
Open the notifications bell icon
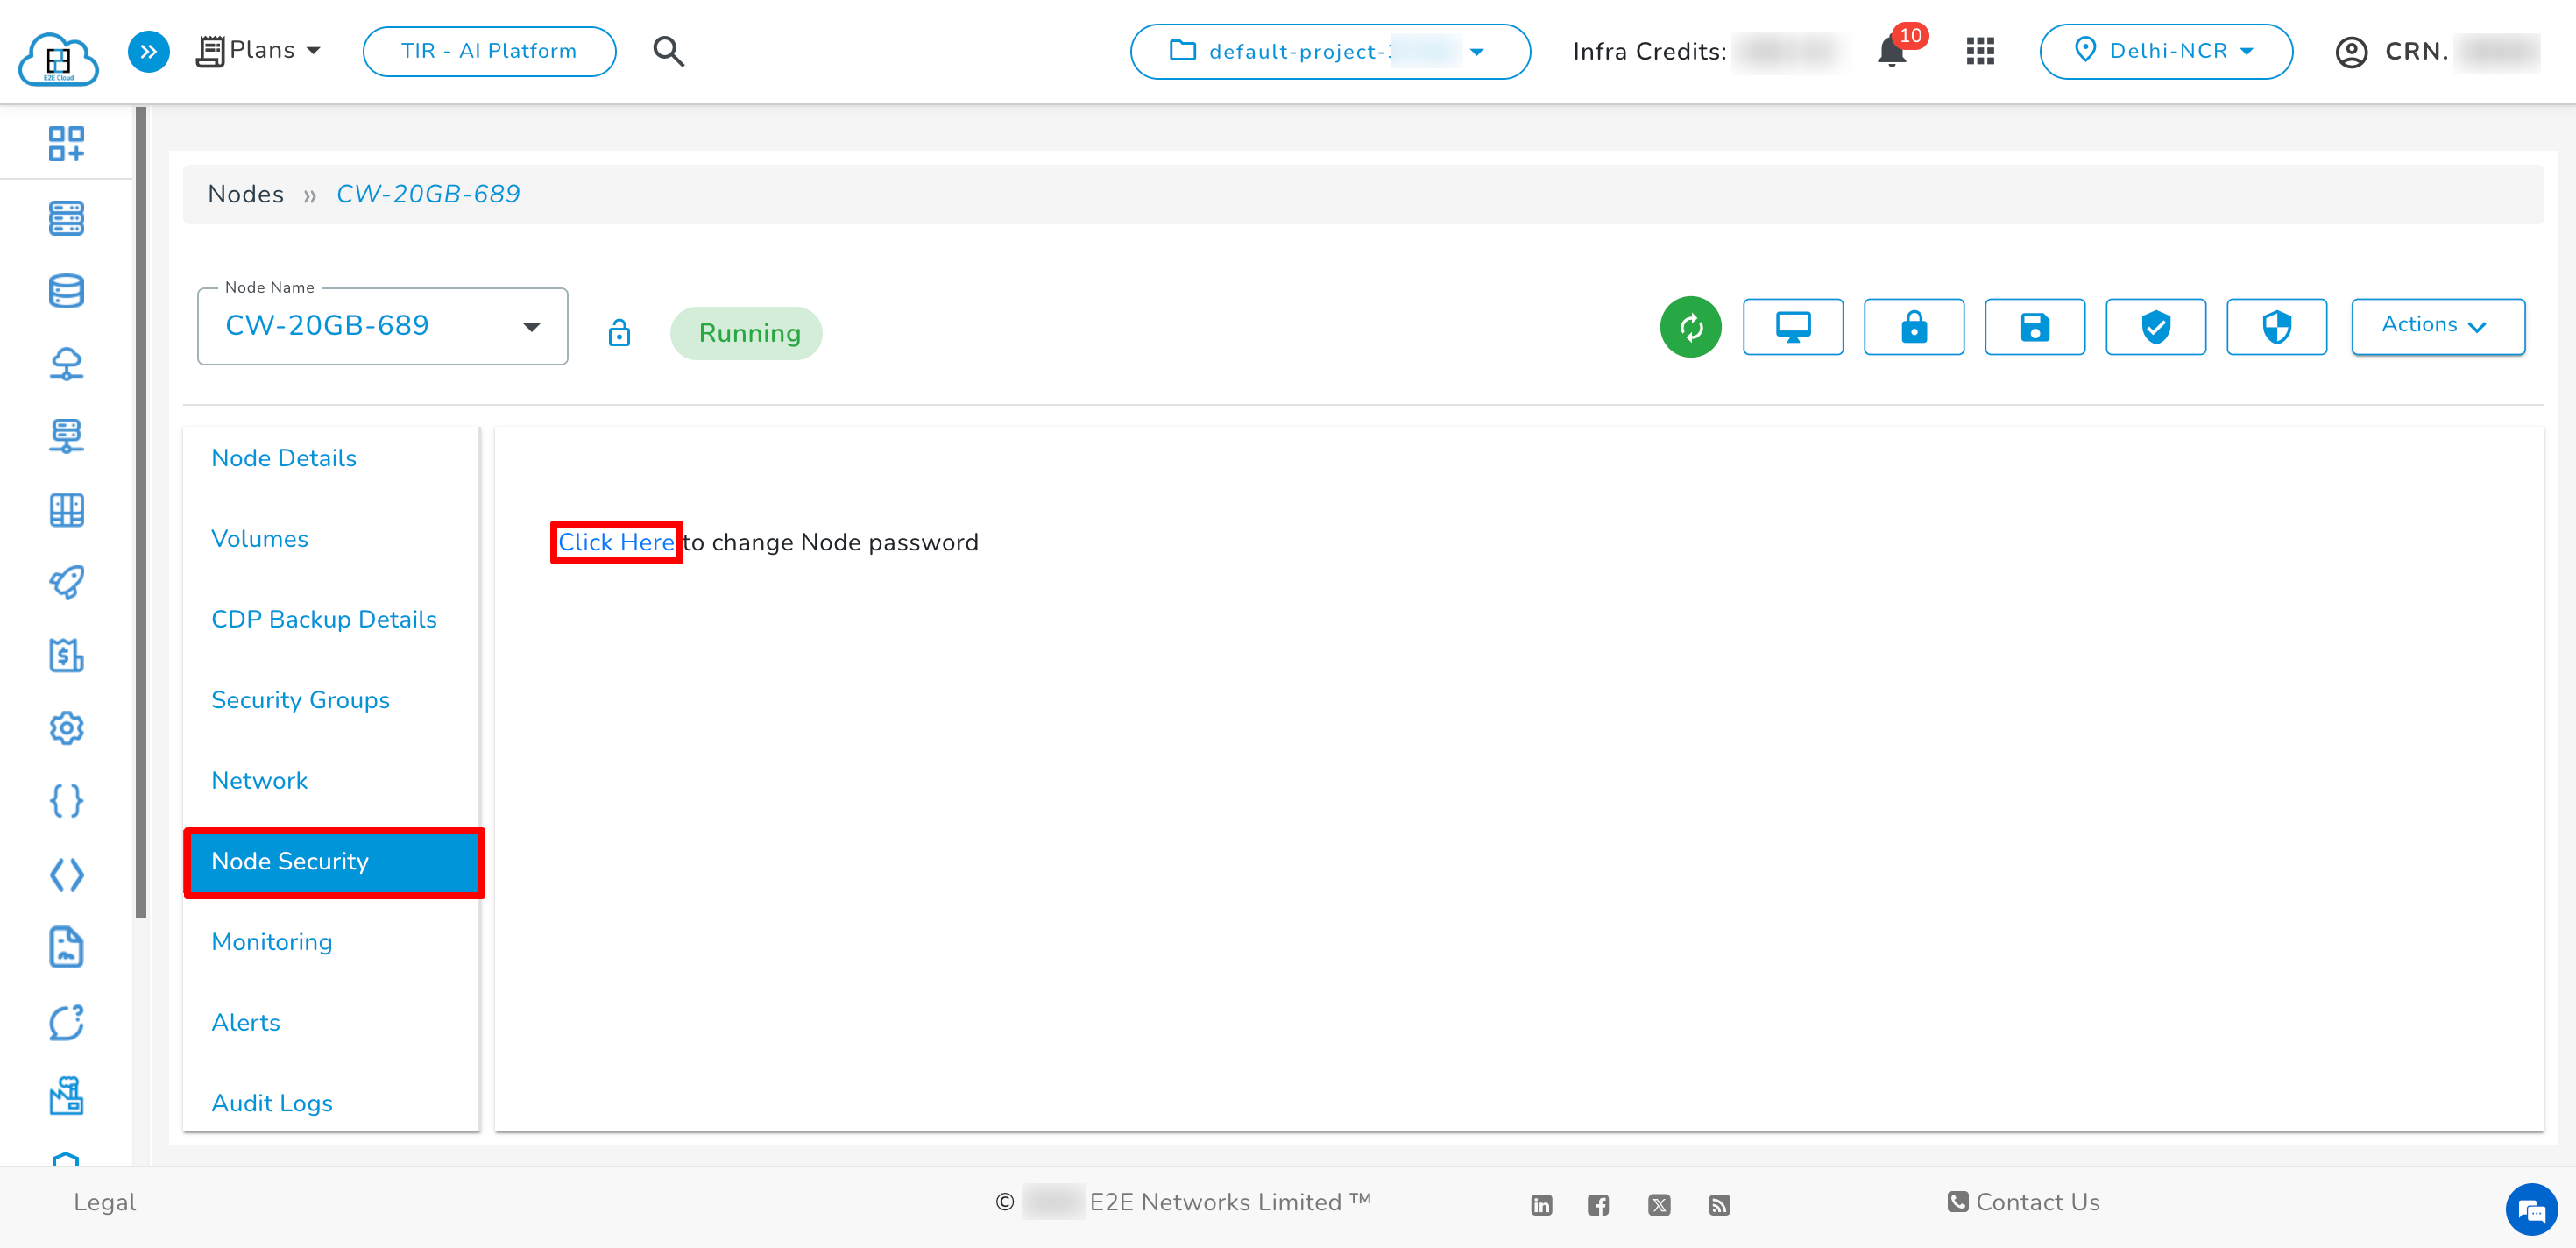(x=1891, y=51)
